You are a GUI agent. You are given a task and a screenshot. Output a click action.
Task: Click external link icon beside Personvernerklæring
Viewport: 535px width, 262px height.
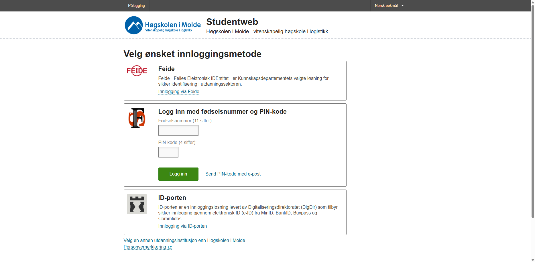tap(170, 247)
